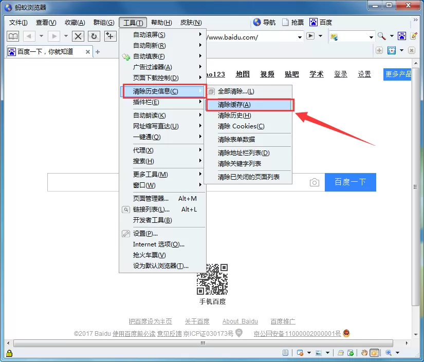The width and height of the screenshot is (424, 362).
Task: Click the popup blocker icon in status bar
Action: tap(300, 353)
